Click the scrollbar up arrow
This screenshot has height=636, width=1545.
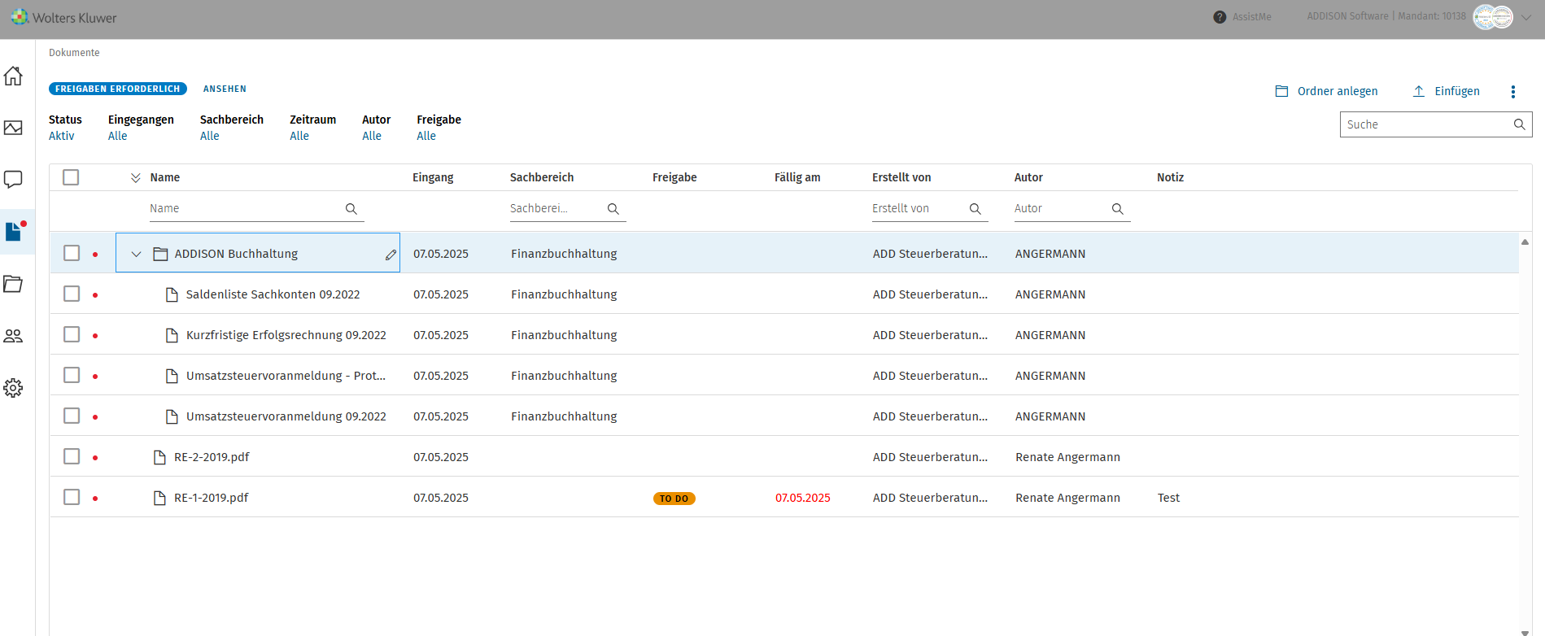point(1525,242)
